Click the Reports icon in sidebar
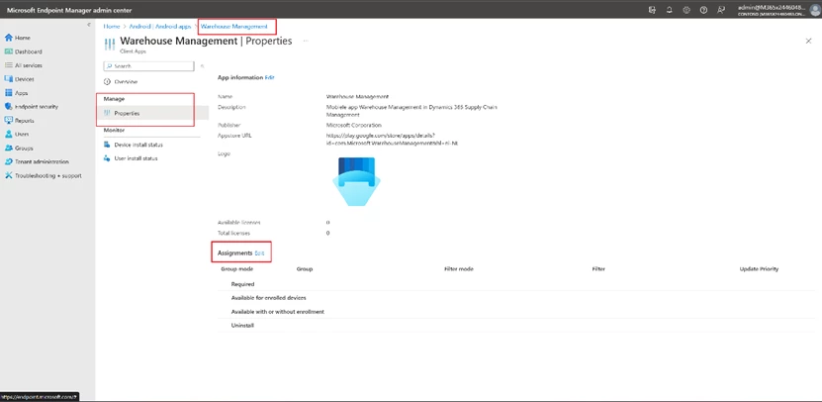 point(8,120)
